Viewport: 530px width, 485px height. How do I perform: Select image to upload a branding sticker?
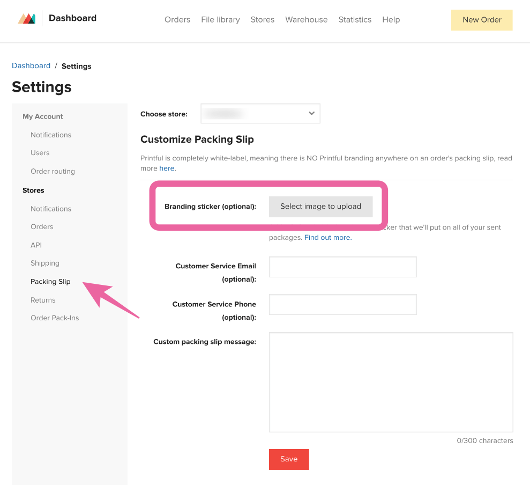(x=320, y=206)
